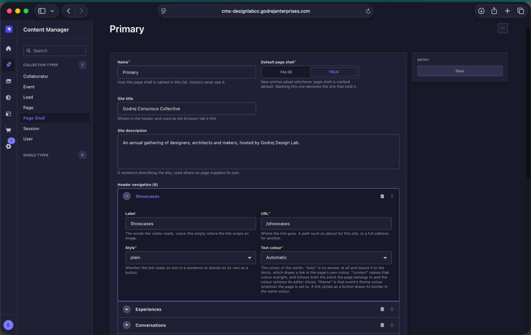The image size is (531, 335).
Task: Open Collaborator collection type
Action: click(36, 76)
